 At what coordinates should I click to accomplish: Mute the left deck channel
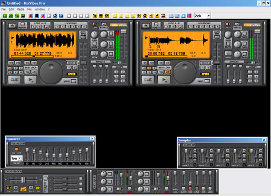(x=94, y=44)
